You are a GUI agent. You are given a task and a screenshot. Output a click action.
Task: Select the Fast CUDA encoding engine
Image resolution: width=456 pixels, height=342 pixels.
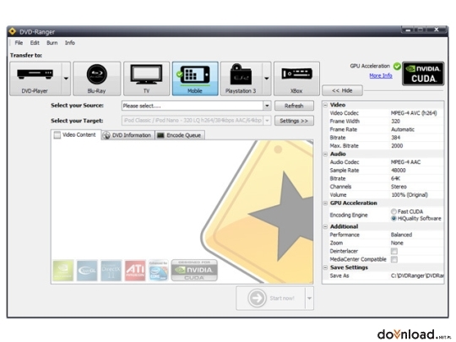pyautogui.click(x=394, y=211)
